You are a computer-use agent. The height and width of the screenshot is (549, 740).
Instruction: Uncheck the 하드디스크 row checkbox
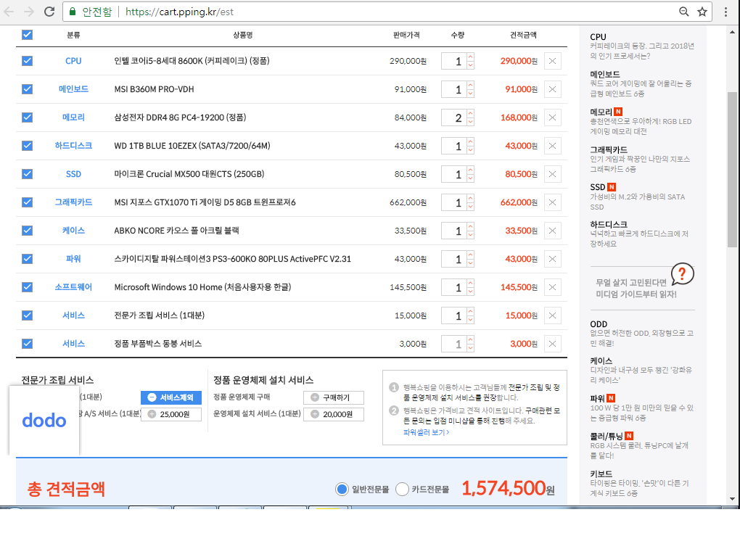pyautogui.click(x=28, y=146)
